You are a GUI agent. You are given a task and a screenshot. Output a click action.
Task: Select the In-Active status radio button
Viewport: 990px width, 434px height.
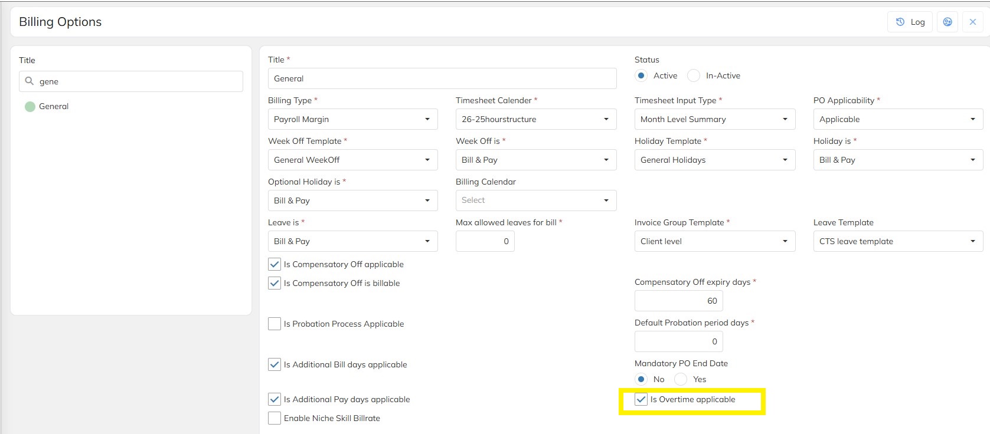click(x=694, y=75)
